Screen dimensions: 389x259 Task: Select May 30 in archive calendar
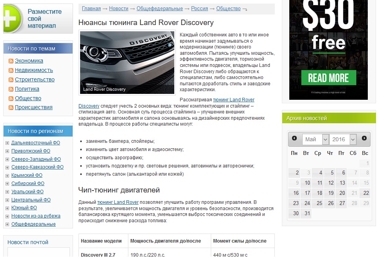coord(294,213)
